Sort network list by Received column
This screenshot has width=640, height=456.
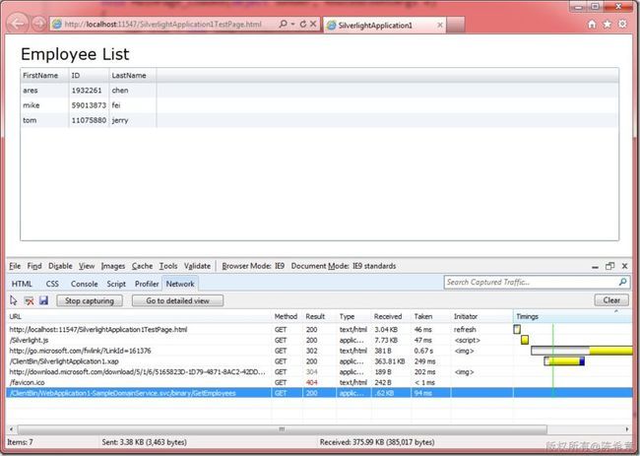pyautogui.click(x=392, y=316)
